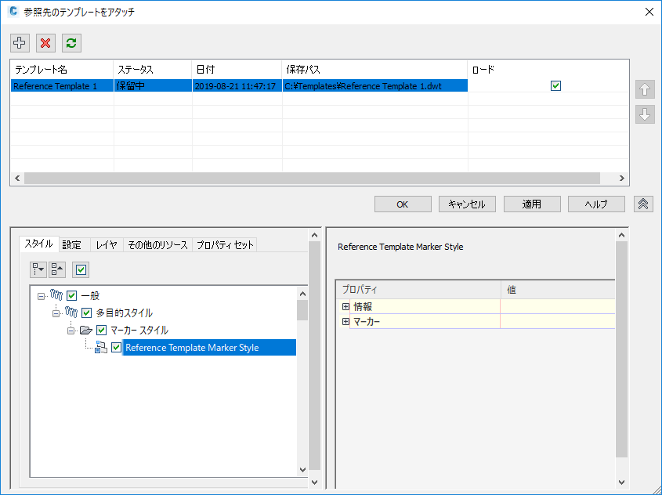662x495 pixels.
Task: Collapse the マーカー スタイル tree node
Action: [x=71, y=331]
